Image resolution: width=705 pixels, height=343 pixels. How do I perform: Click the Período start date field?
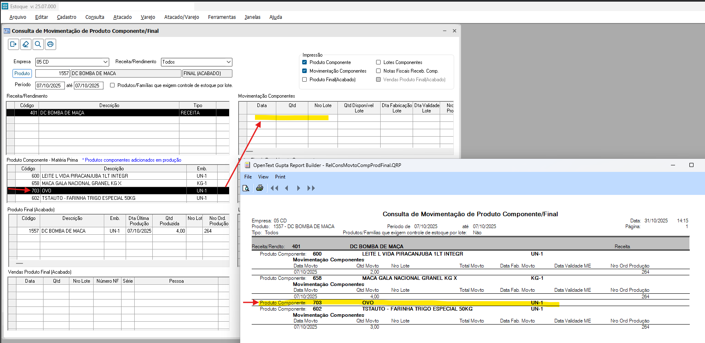coord(50,85)
